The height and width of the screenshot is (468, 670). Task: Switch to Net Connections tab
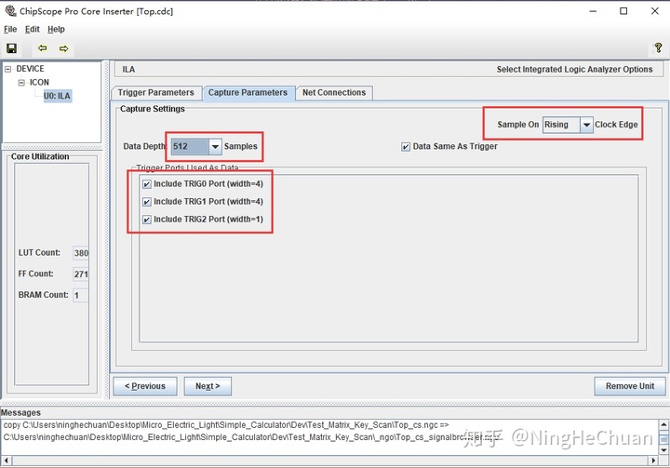tap(334, 93)
